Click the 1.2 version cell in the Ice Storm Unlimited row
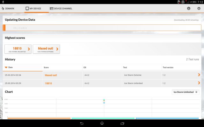Screen dimensions: 204x127 click(164, 83)
